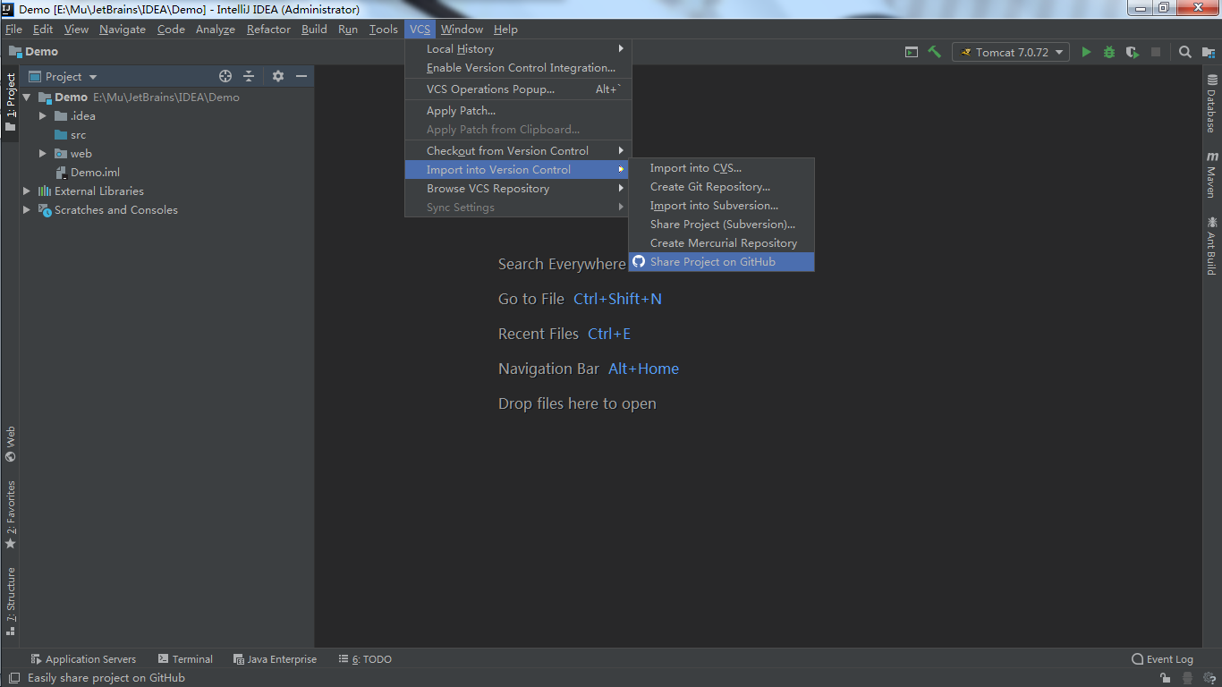
Task: Open the 2: Favorites tool window
Action: (x=10, y=515)
